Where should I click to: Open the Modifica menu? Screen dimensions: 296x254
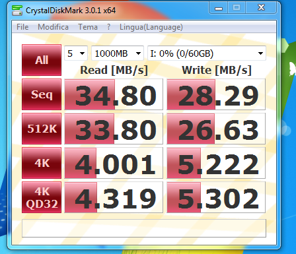(x=53, y=27)
